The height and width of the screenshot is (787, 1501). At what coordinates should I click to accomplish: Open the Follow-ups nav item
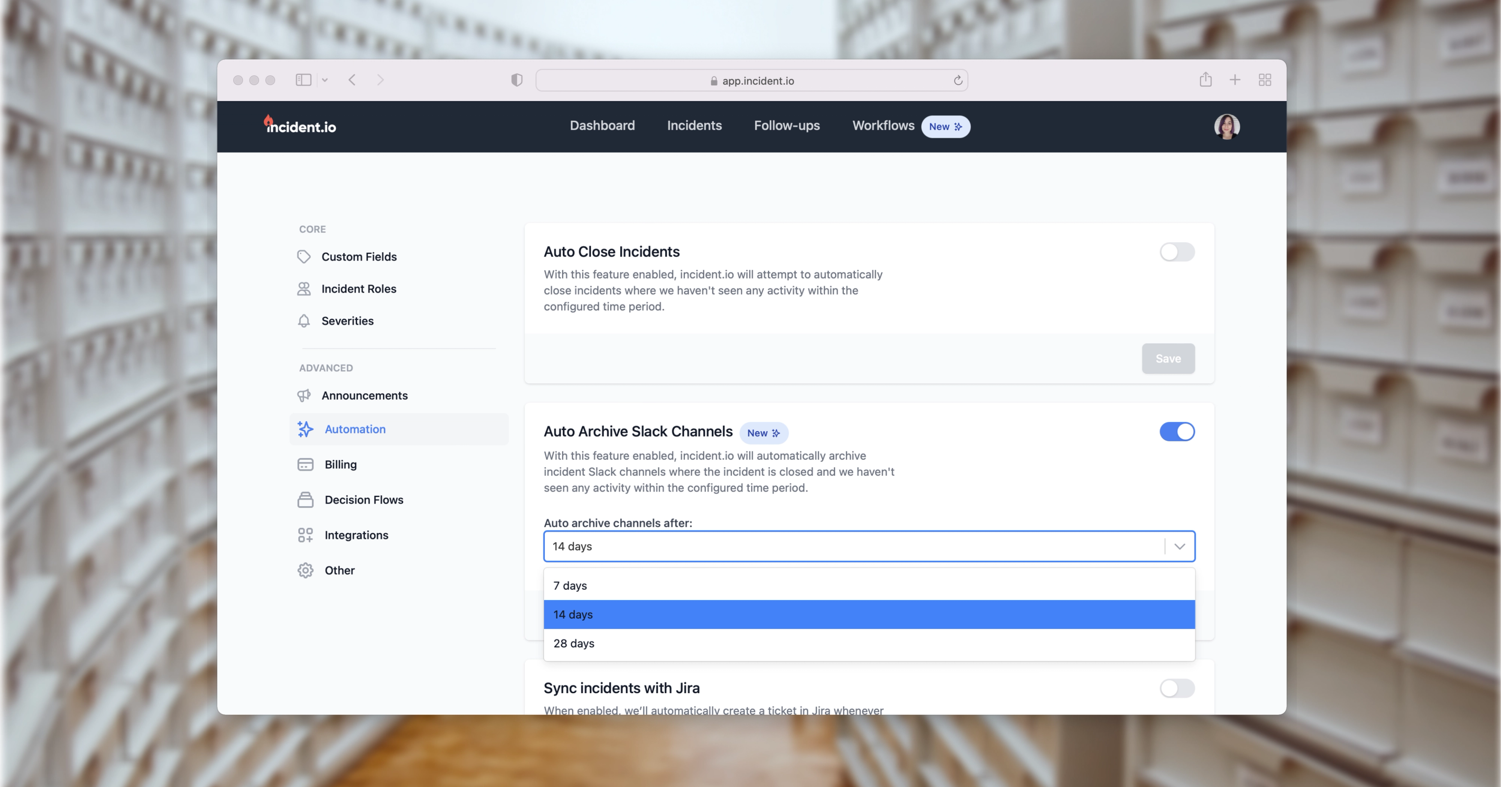click(x=786, y=126)
